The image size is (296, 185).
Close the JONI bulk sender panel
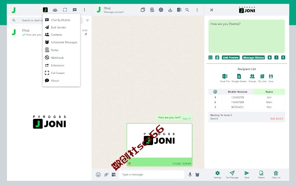[212, 10]
